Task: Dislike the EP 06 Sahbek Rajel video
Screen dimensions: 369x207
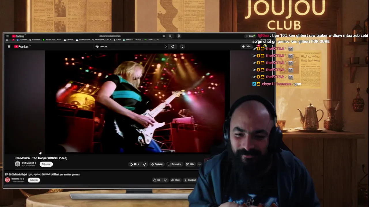Action: pyautogui.click(x=165, y=180)
